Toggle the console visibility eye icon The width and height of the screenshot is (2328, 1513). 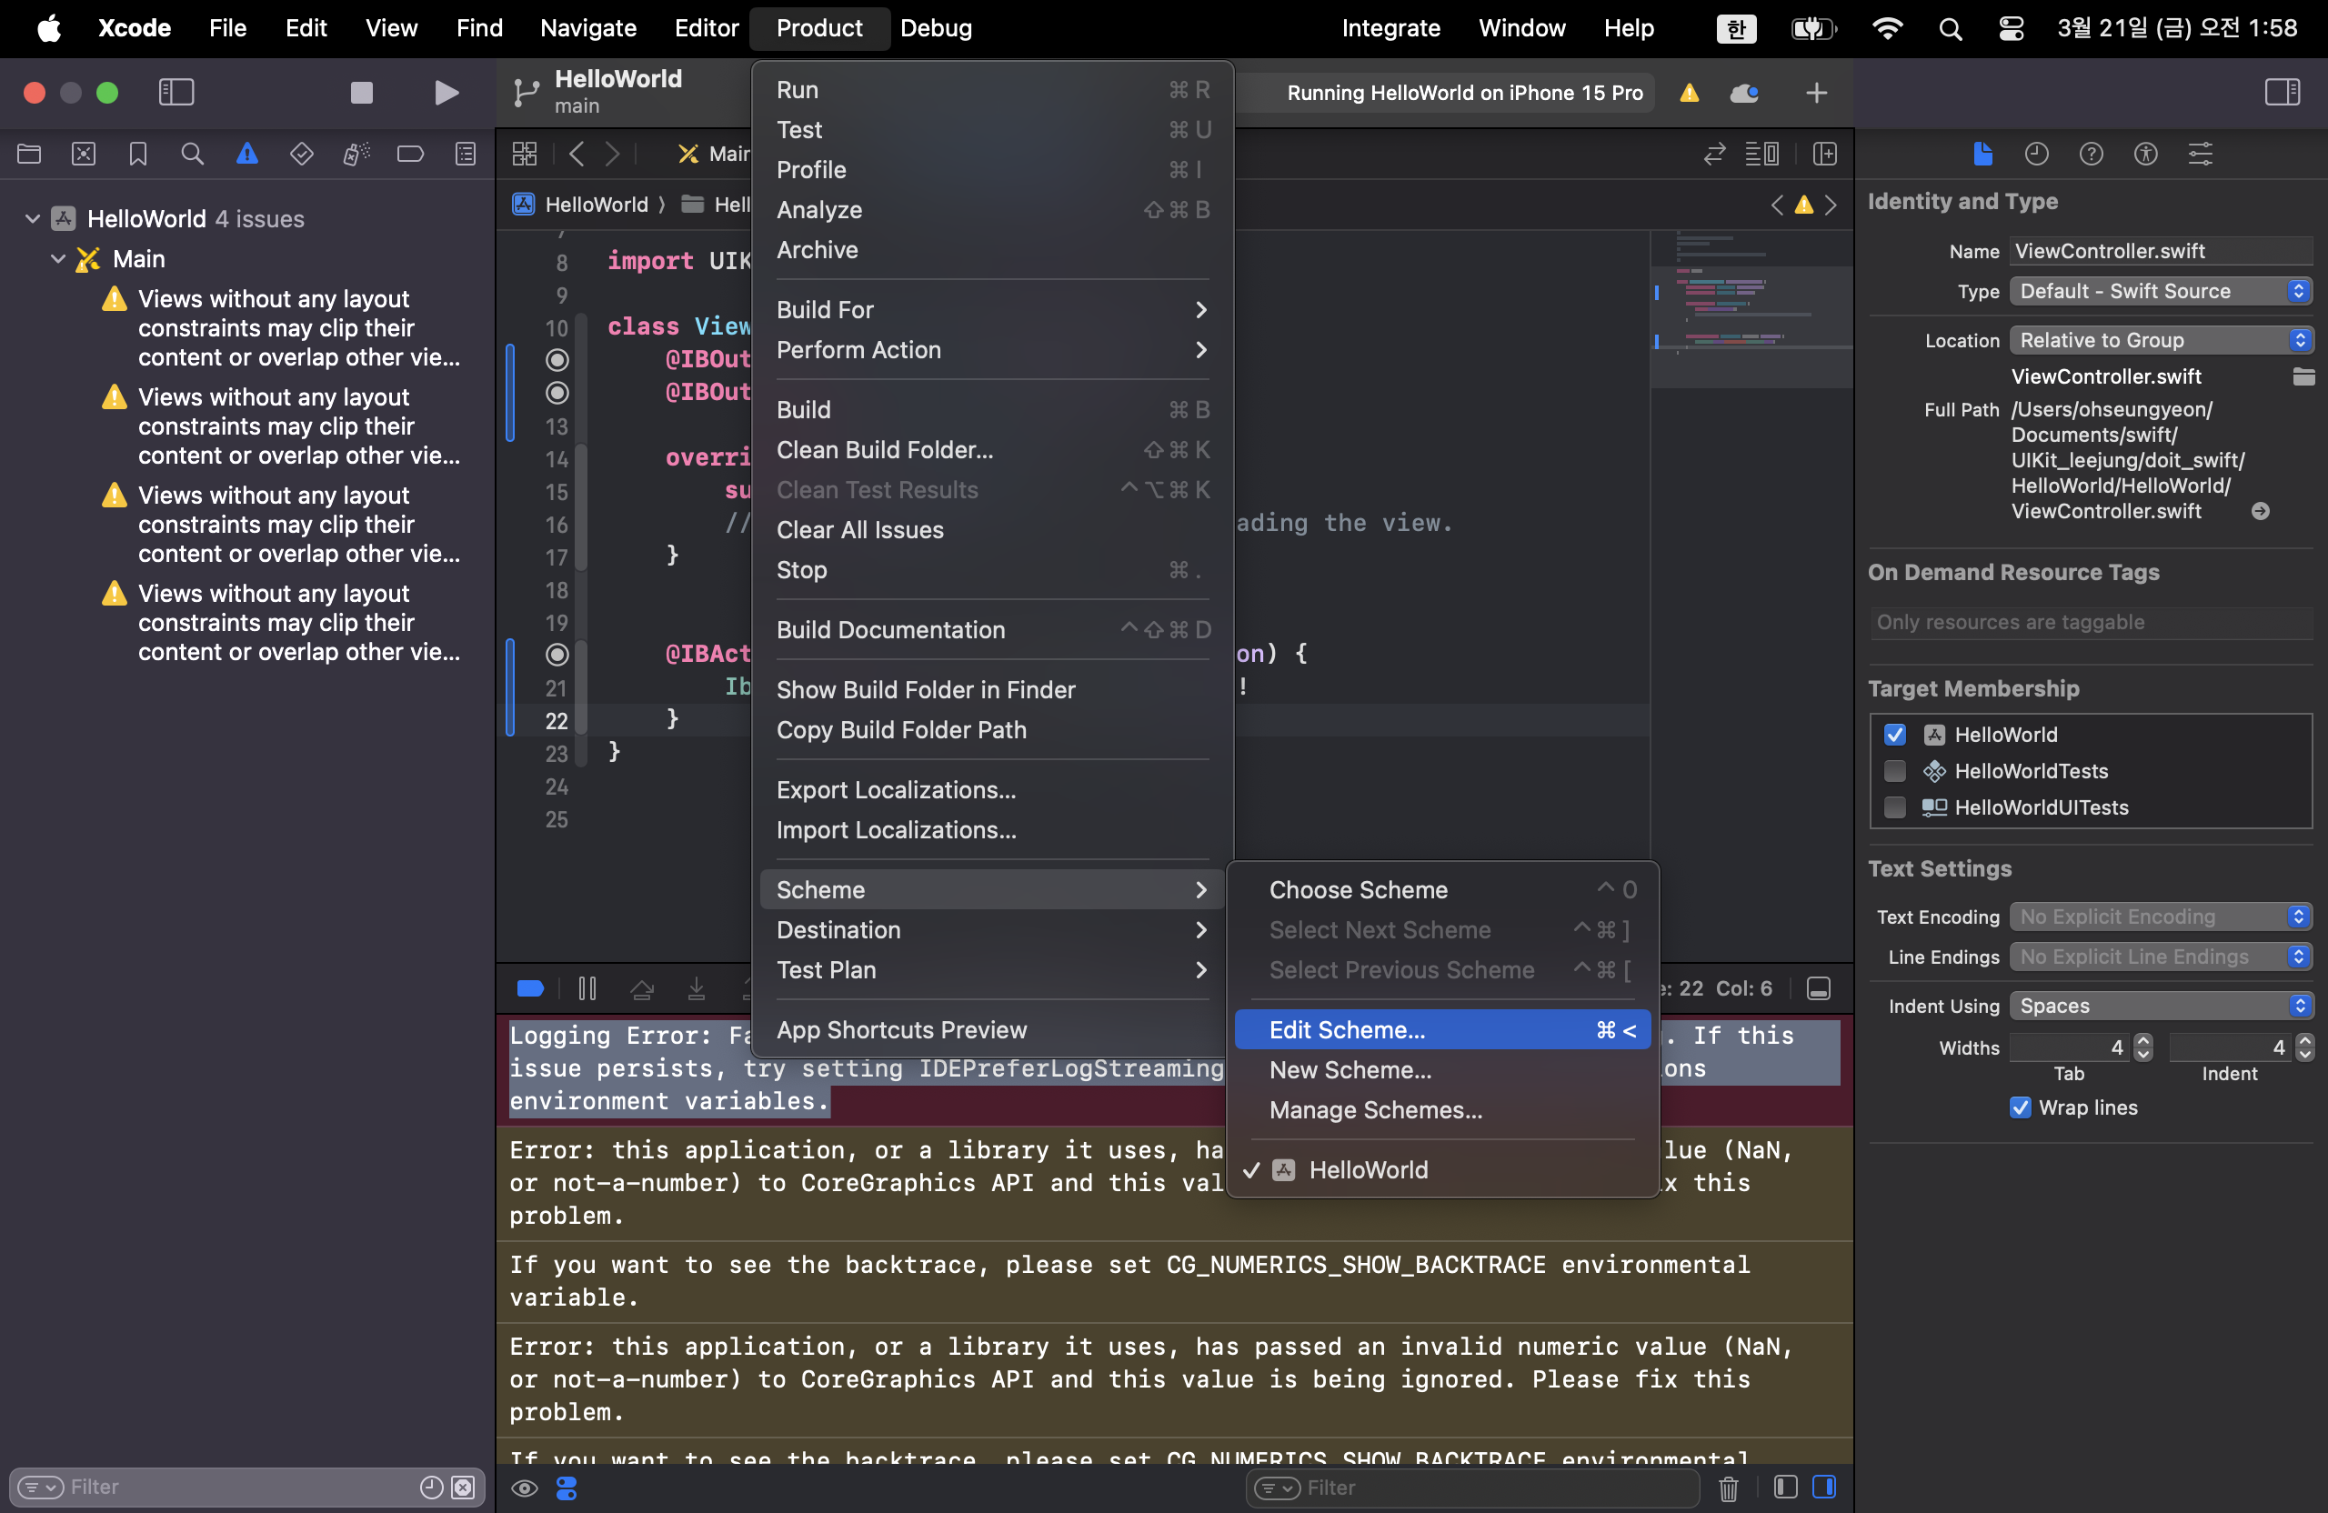525,1488
